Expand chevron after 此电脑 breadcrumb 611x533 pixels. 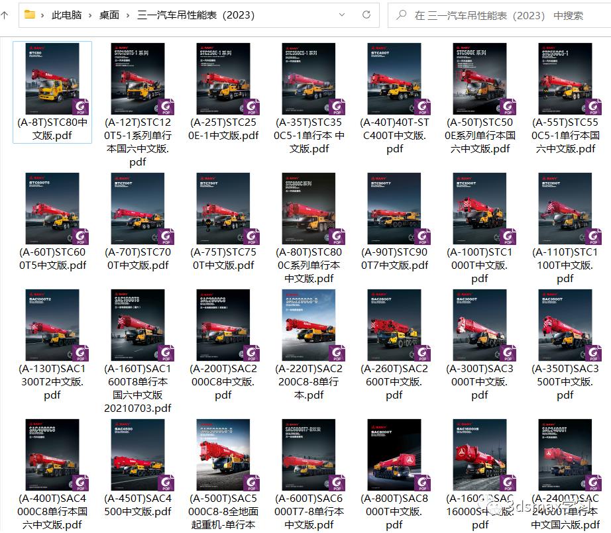pos(90,16)
